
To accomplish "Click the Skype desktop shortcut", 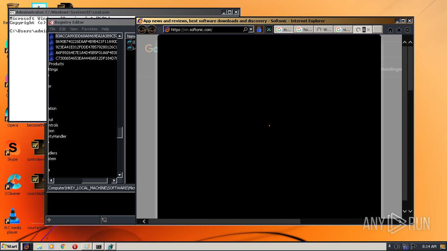I will click(x=13, y=151).
